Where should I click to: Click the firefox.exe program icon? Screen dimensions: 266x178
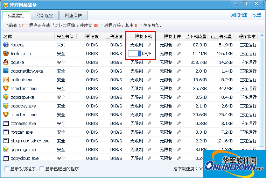(x=6, y=54)
